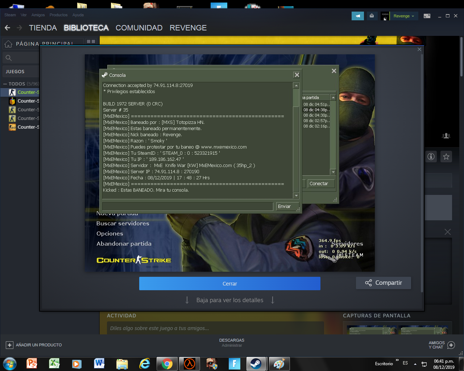Open Word from taskbar

coord(99,363)
